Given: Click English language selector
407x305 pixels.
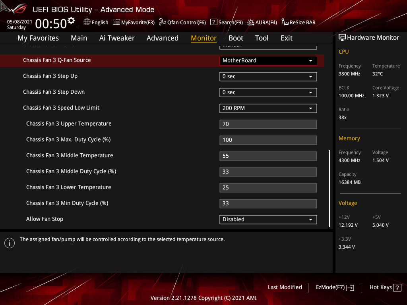Looking at the screenshot, I should [100, 23].
